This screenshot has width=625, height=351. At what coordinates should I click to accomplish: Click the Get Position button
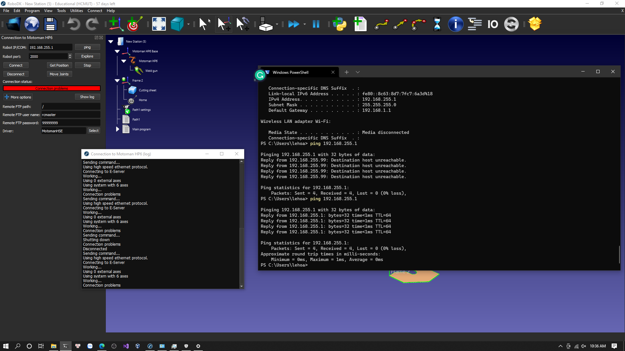point(59,65)
